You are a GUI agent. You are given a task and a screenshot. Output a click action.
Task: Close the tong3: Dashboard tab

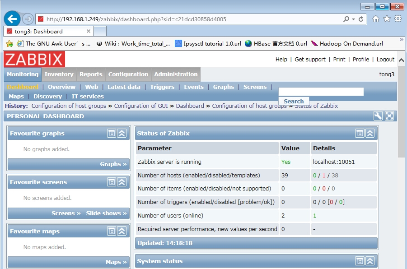click(89, 31)
